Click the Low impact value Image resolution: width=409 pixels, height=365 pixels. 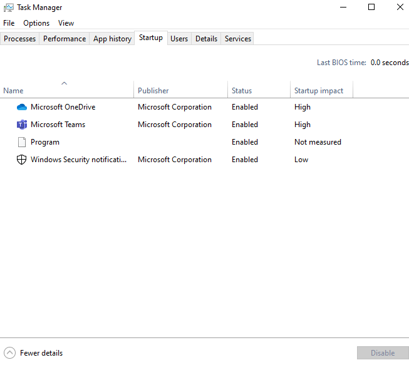click(301, 160)
